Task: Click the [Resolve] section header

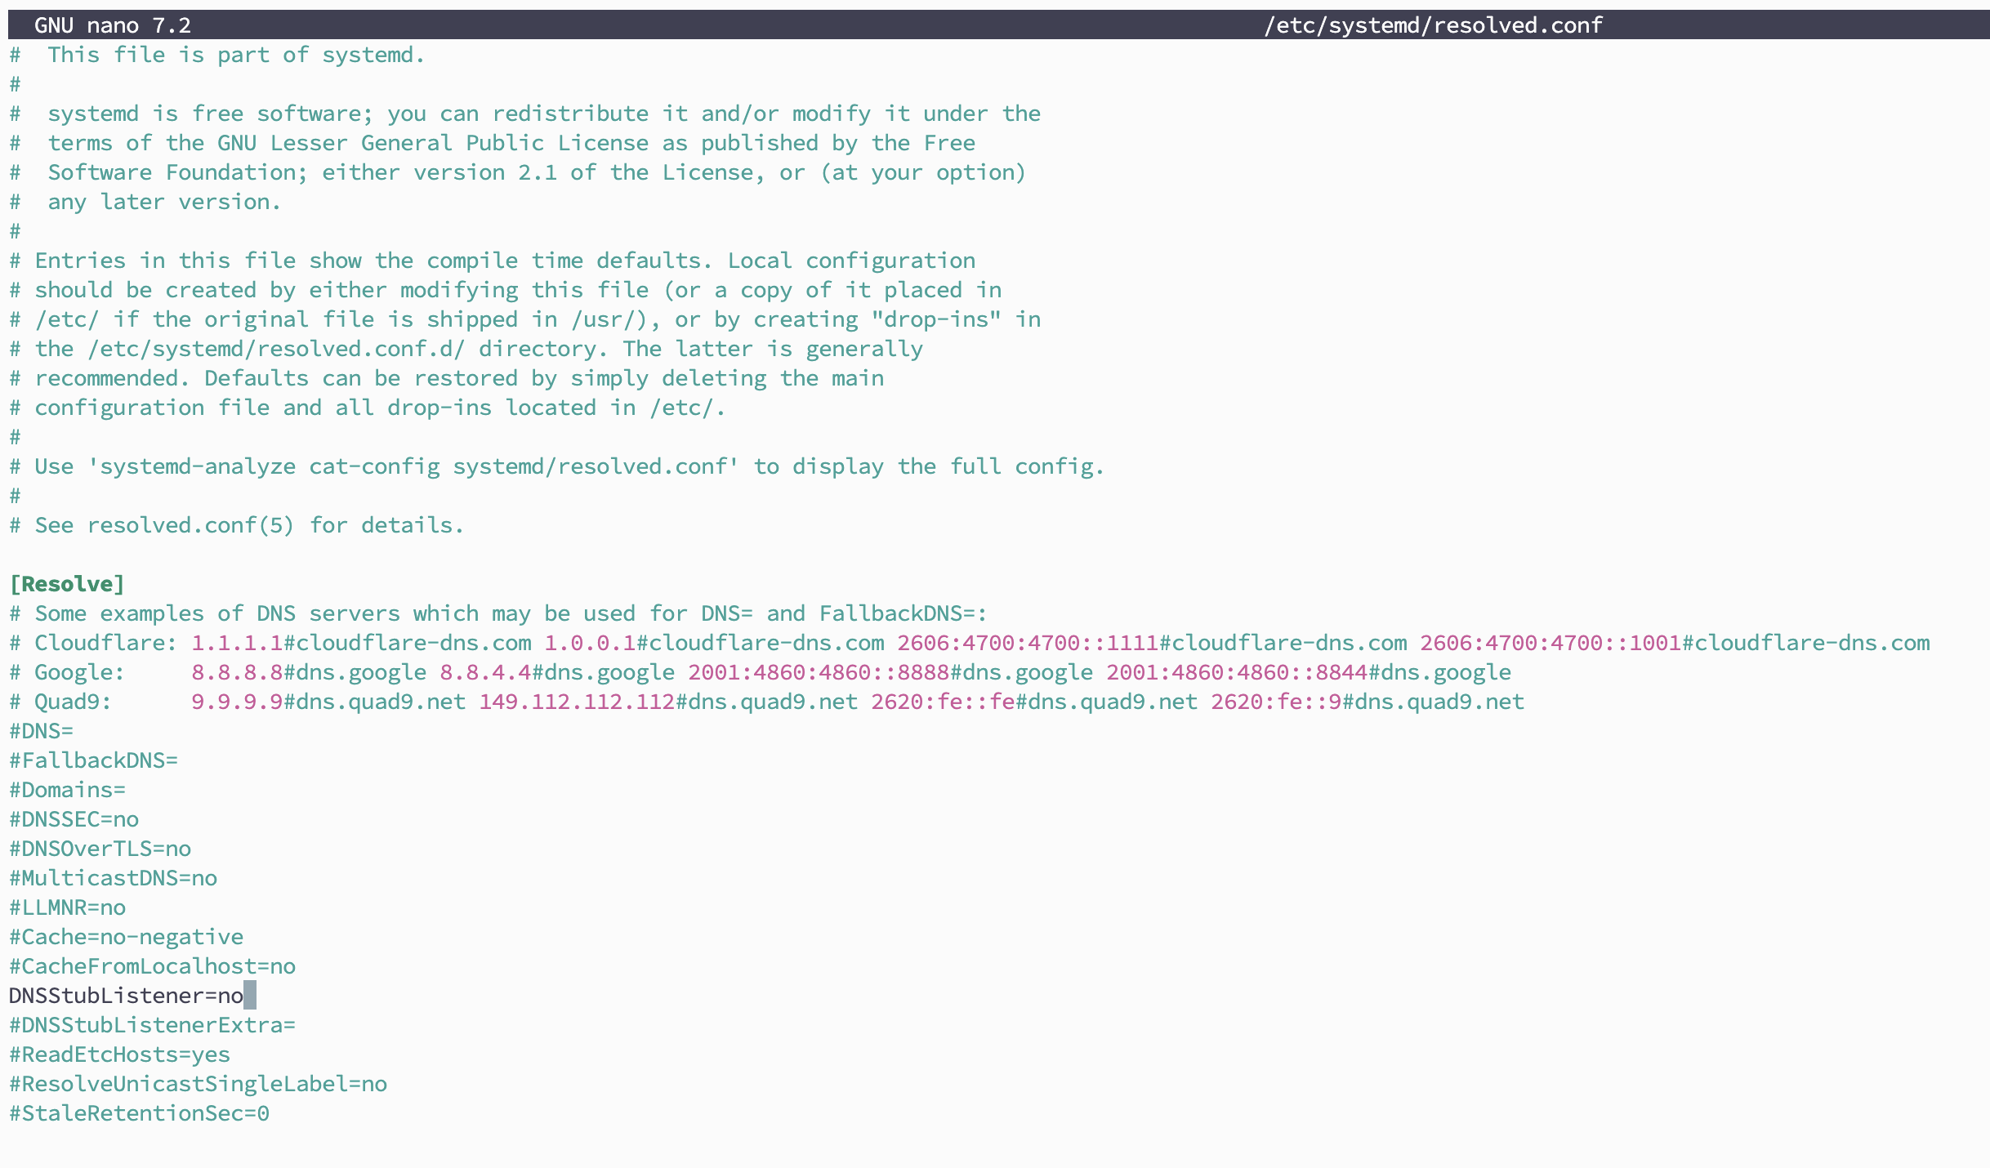Action: (67, 584)
